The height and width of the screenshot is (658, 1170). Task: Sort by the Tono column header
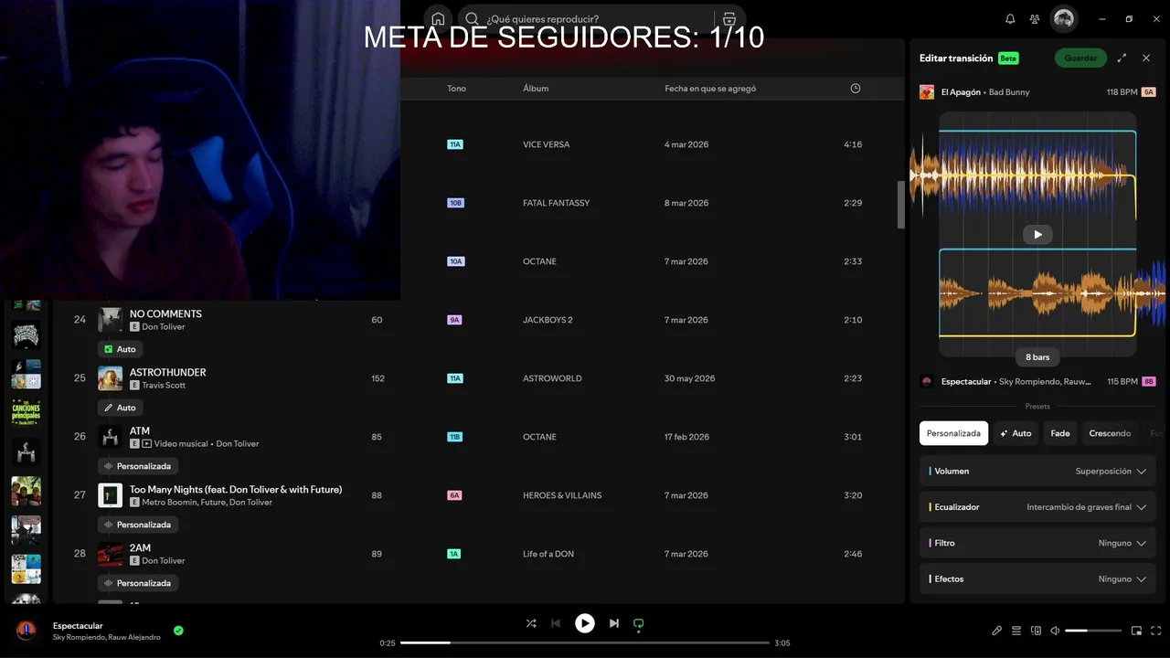tap(456, 89)
